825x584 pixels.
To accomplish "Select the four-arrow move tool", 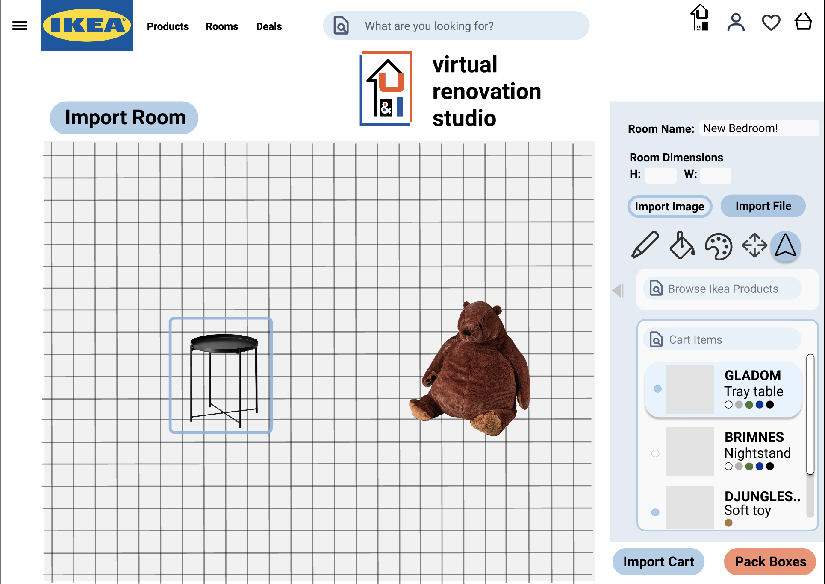I will [x=754, y=245].
